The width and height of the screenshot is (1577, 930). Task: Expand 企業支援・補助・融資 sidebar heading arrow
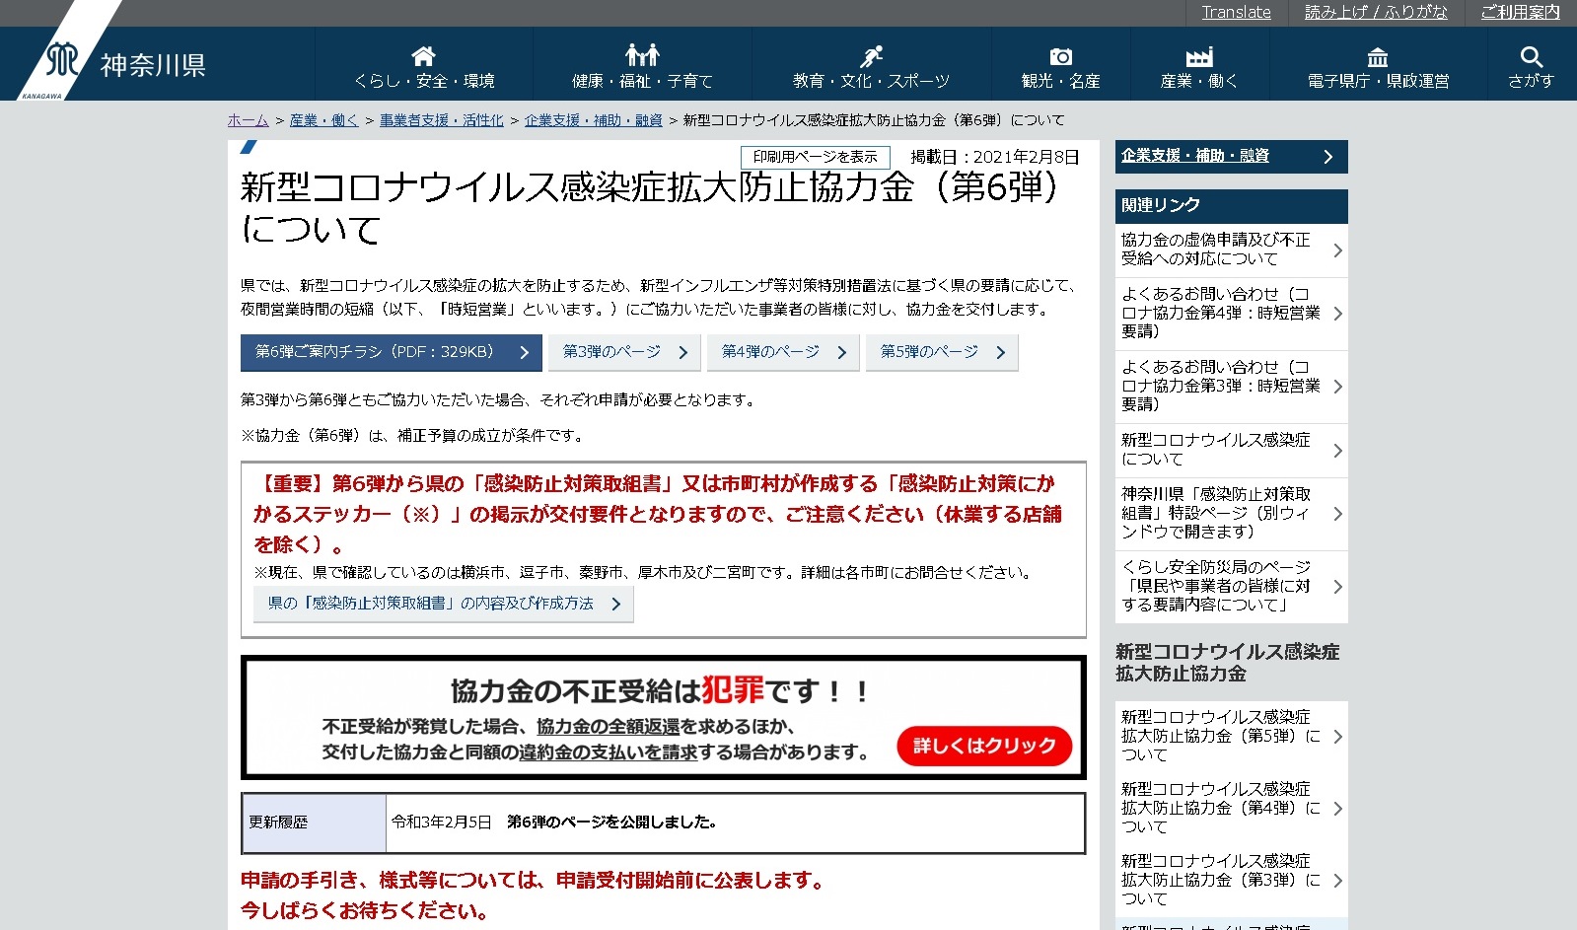[1327, 157]
